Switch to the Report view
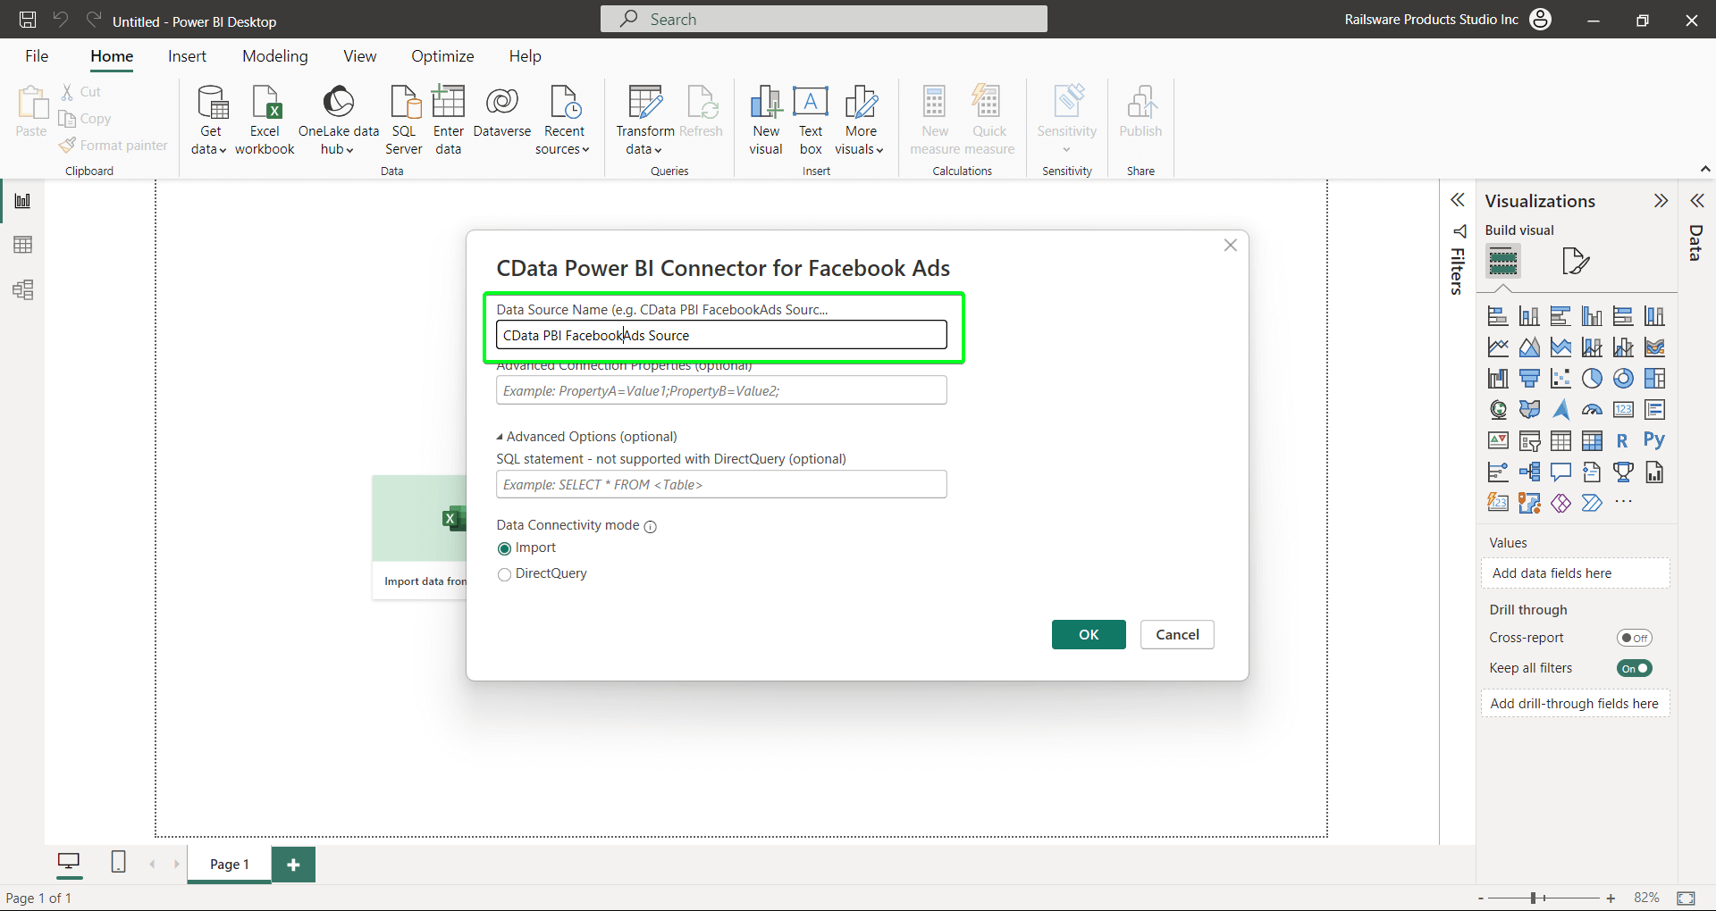The image size is (1716, 911). tap(23, 201)
